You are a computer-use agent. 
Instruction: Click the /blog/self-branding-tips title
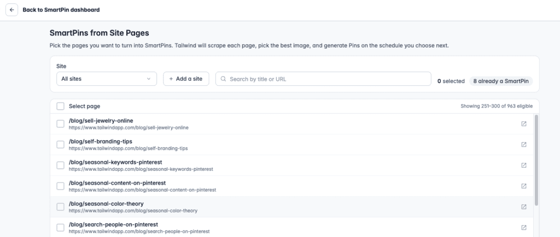101,141
